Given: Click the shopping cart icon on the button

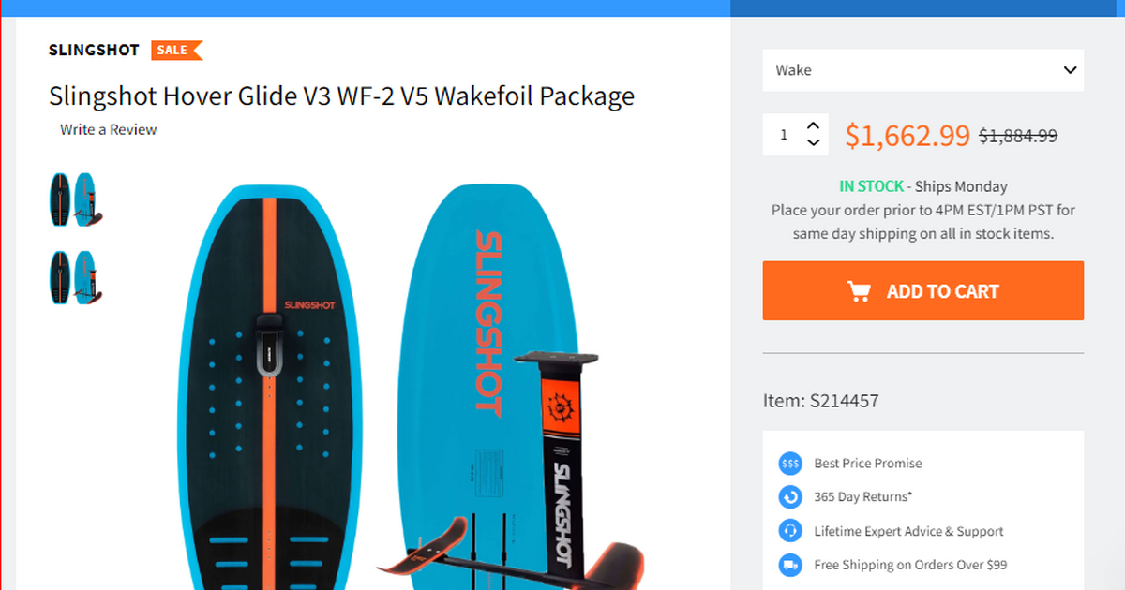Looking at the screenshot, I should [x=859, y=291].
